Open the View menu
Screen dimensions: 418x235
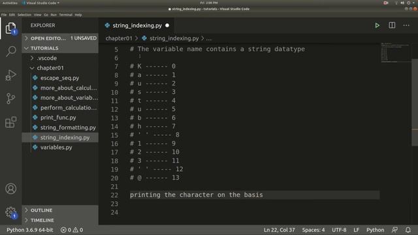click(38, 14)
